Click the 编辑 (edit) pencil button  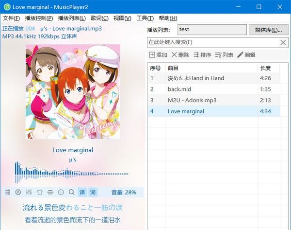(x=246, y=55)
